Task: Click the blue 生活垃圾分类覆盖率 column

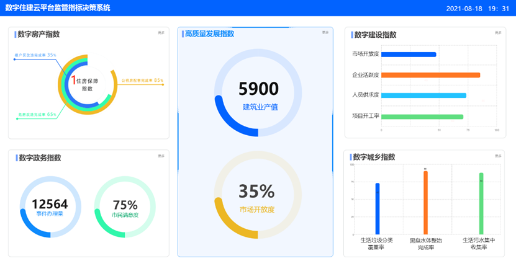Action: pos(378,208)
